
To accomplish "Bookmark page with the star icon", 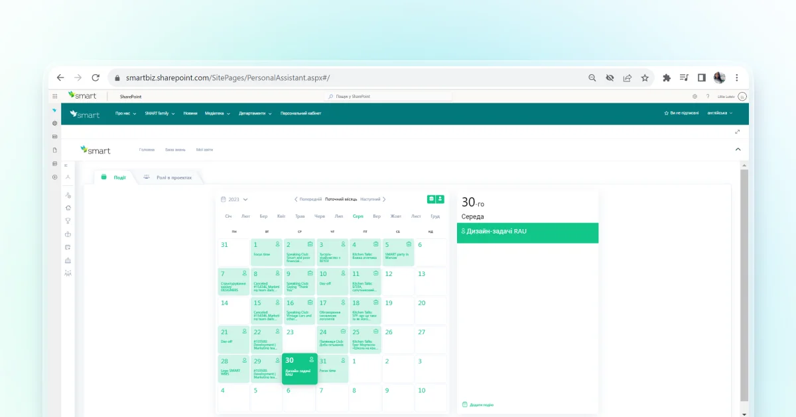I will pos(645,77).
